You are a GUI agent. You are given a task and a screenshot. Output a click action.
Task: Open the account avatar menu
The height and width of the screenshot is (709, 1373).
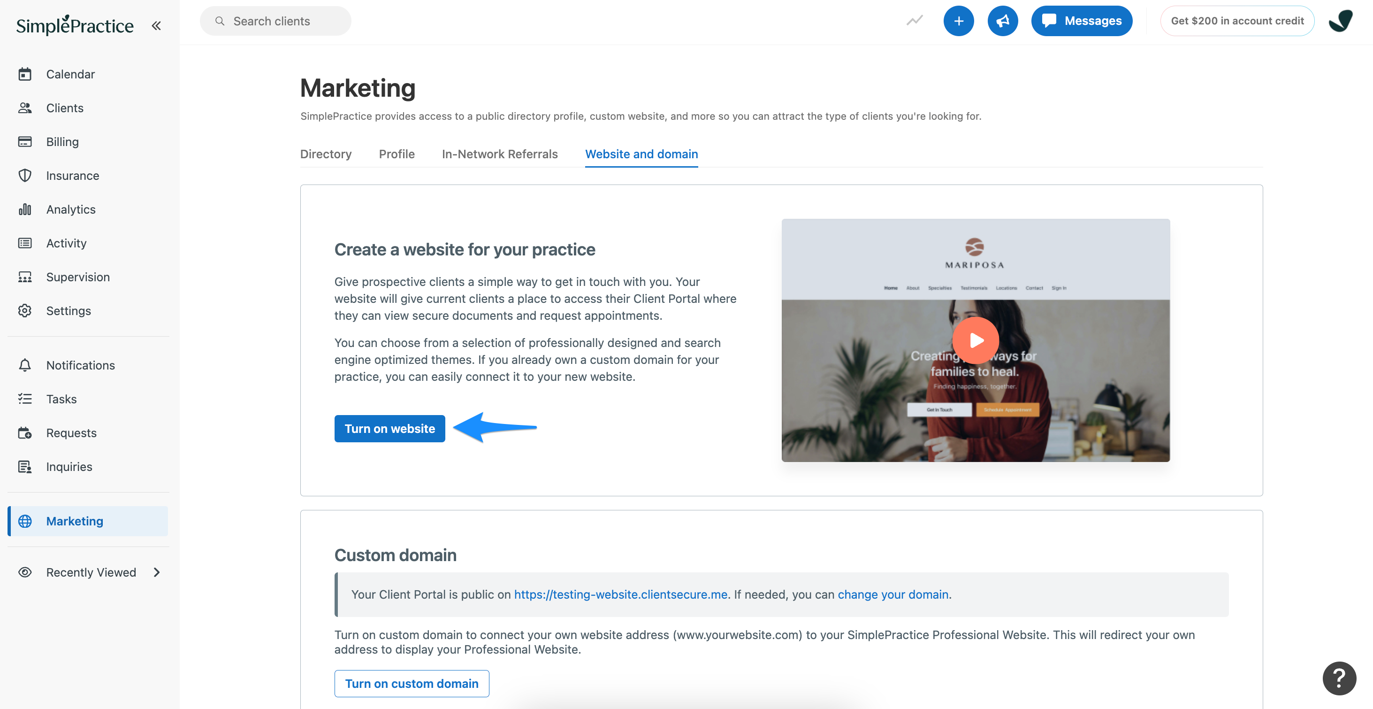[1341, 21]
